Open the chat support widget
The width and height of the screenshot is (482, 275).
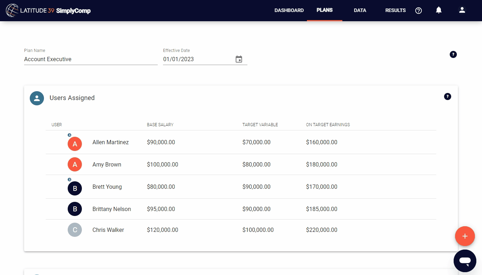pyautogui.click(x=465, y=261)
